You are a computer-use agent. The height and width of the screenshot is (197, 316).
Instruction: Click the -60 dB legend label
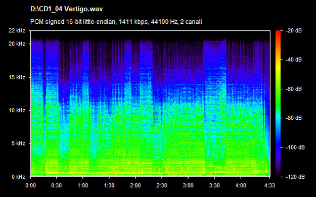click(x=294, y=89)
